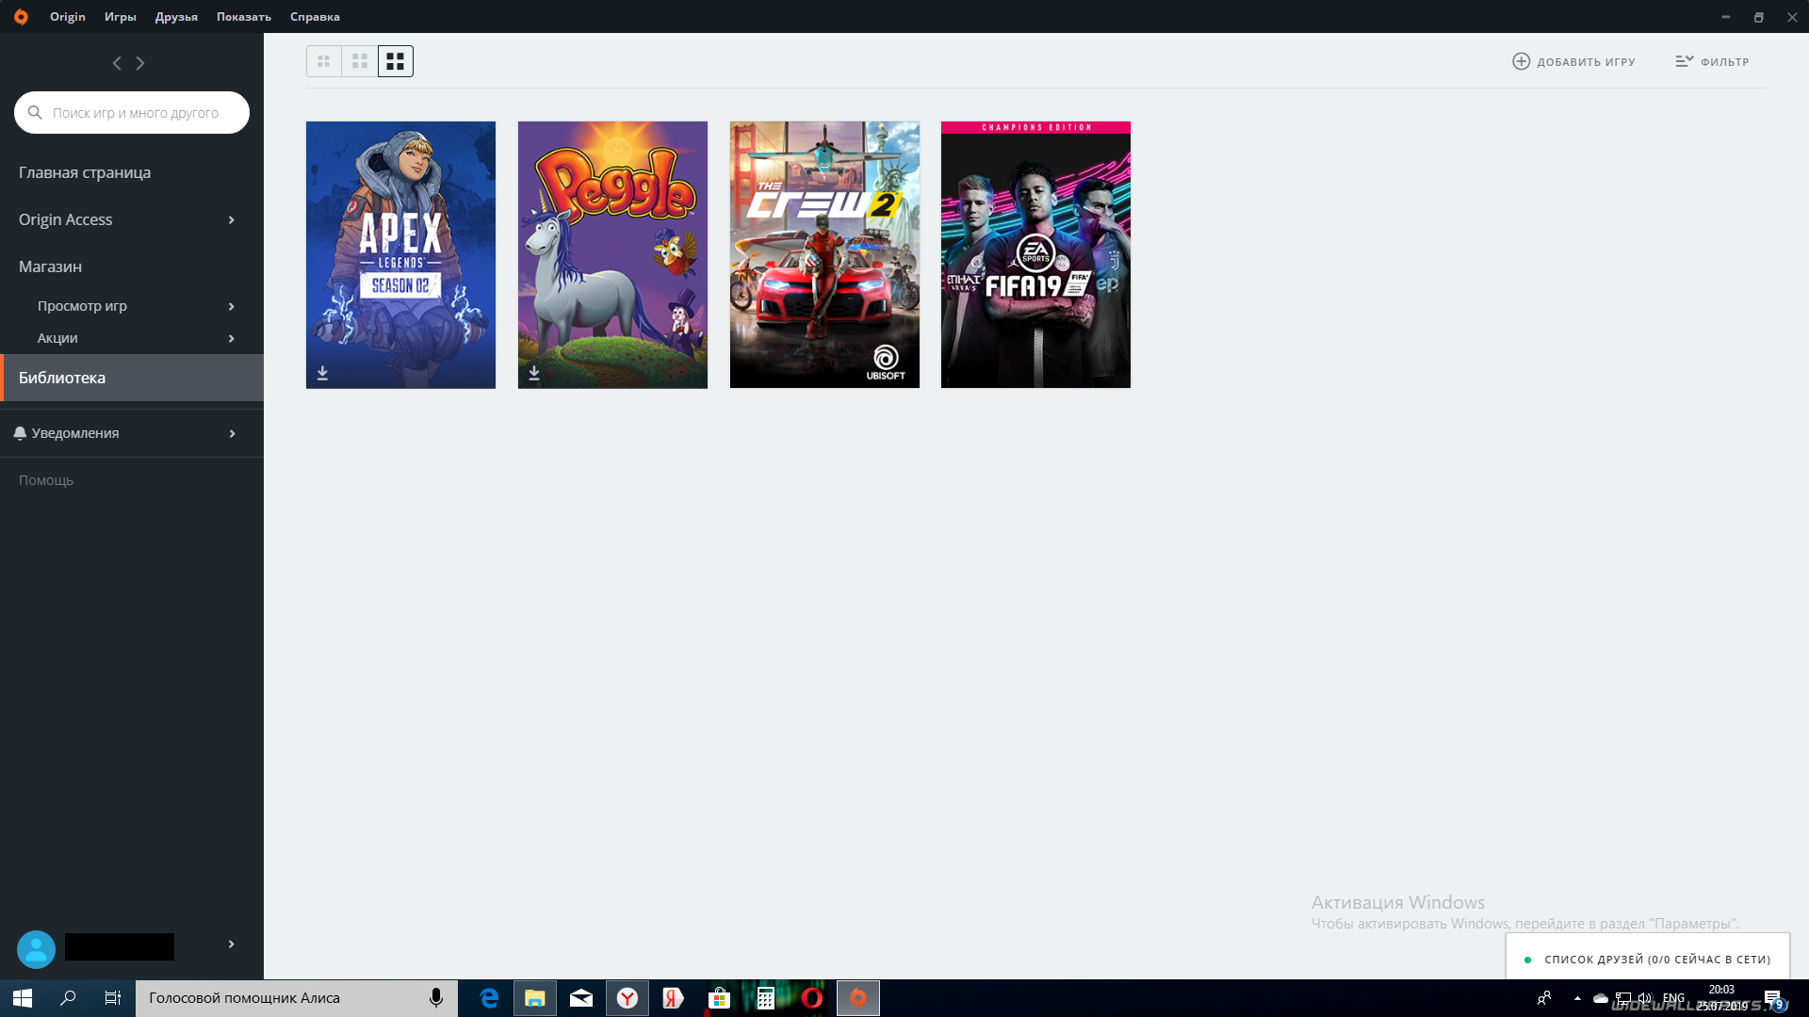Open the Peggle game tile

(x=612, y=254)
